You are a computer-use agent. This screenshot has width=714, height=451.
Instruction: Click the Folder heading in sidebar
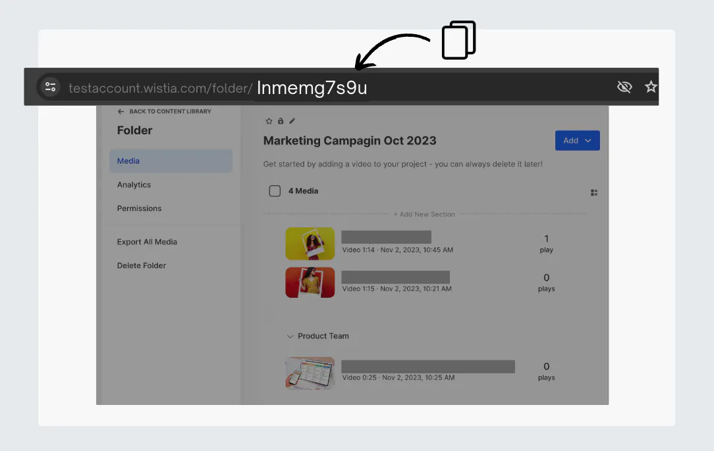(x=135, y=130)
